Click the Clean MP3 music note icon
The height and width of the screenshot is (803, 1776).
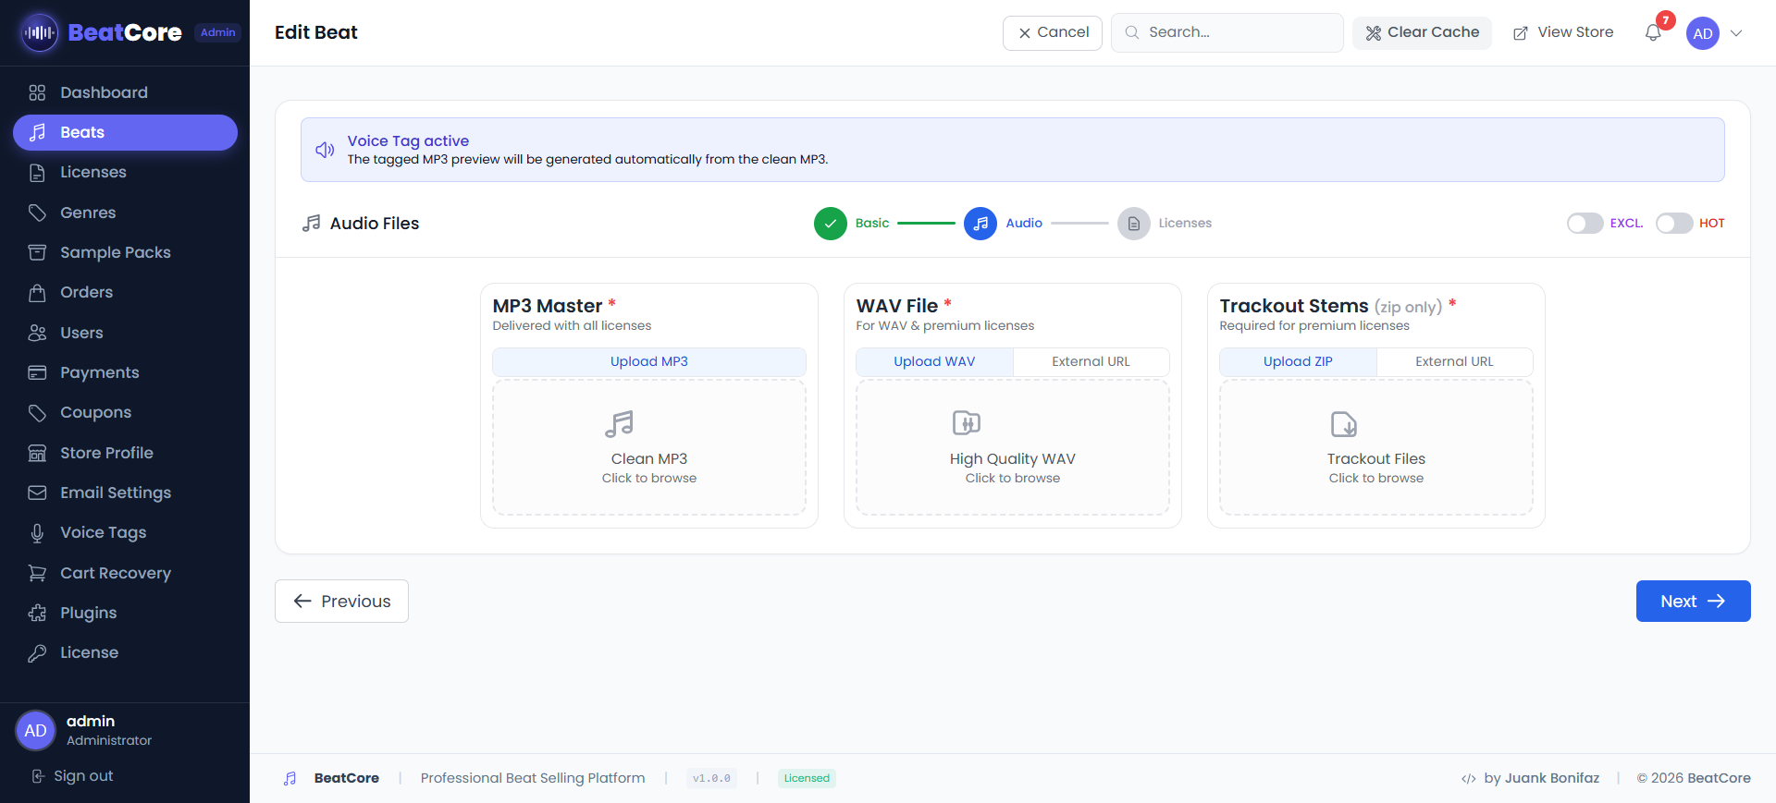pyautogui.click(x=619, y=424)
